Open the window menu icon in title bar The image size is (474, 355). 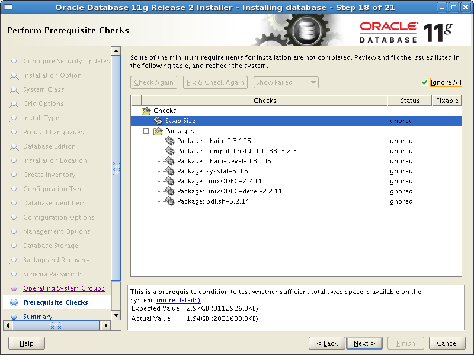click(x=8, y=7)
